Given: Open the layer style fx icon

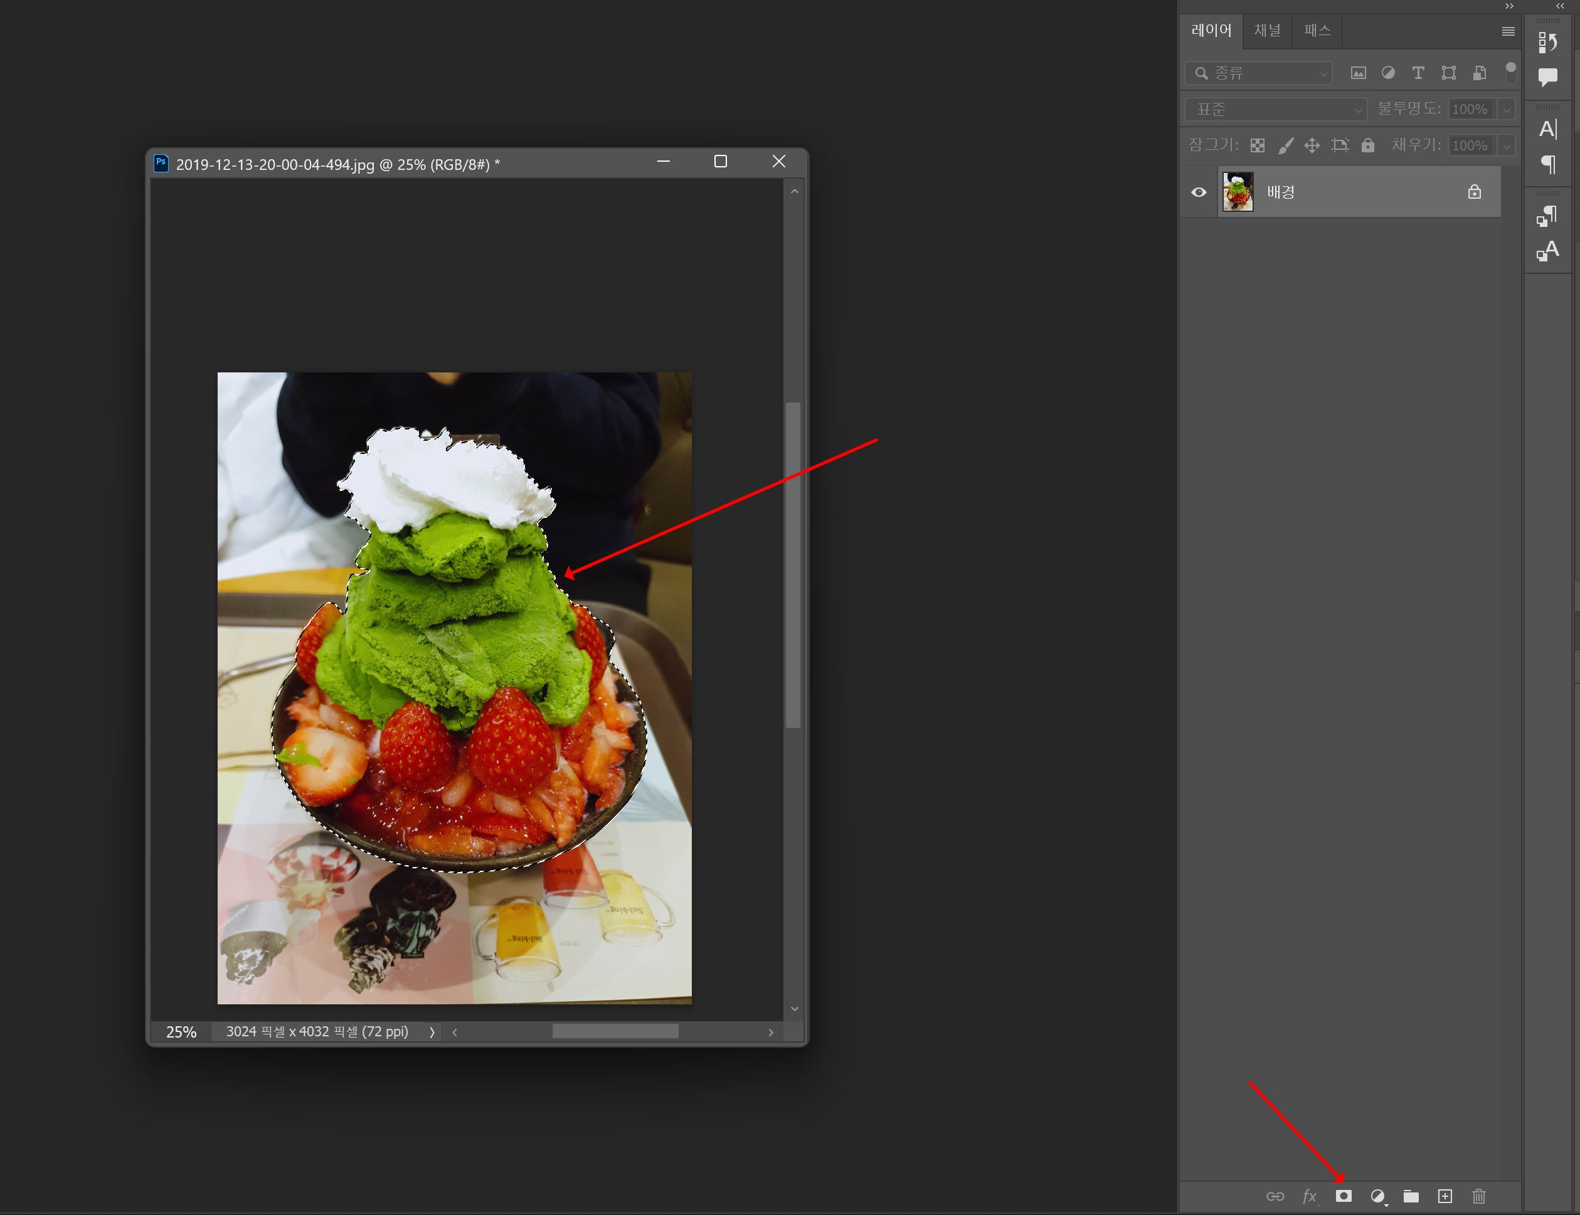Looking at the screenshot, I should 1310,1196.
